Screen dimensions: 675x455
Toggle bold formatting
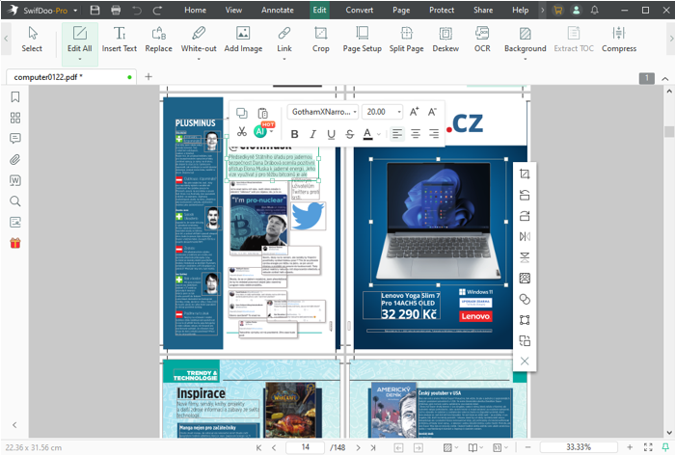tap(296, 134)
